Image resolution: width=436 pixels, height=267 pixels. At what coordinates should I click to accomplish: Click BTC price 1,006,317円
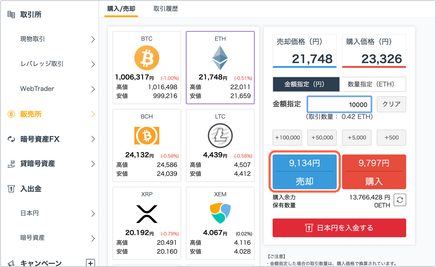(134, 77)
